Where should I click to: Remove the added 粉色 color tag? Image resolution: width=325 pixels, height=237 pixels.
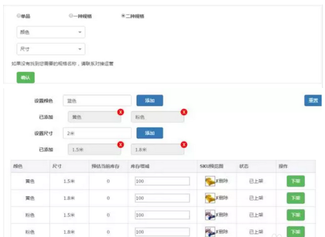pos(184,112)
